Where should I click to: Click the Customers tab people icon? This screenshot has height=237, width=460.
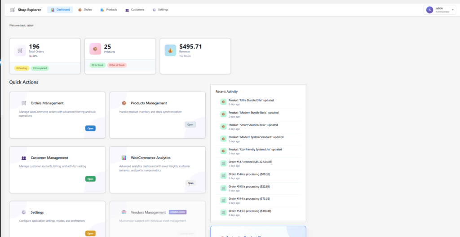[127, 10]
